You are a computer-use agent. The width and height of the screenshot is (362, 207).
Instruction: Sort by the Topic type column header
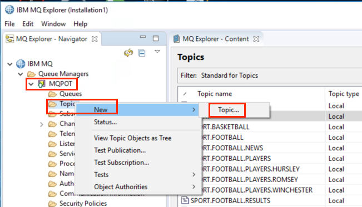coord(344,94)
